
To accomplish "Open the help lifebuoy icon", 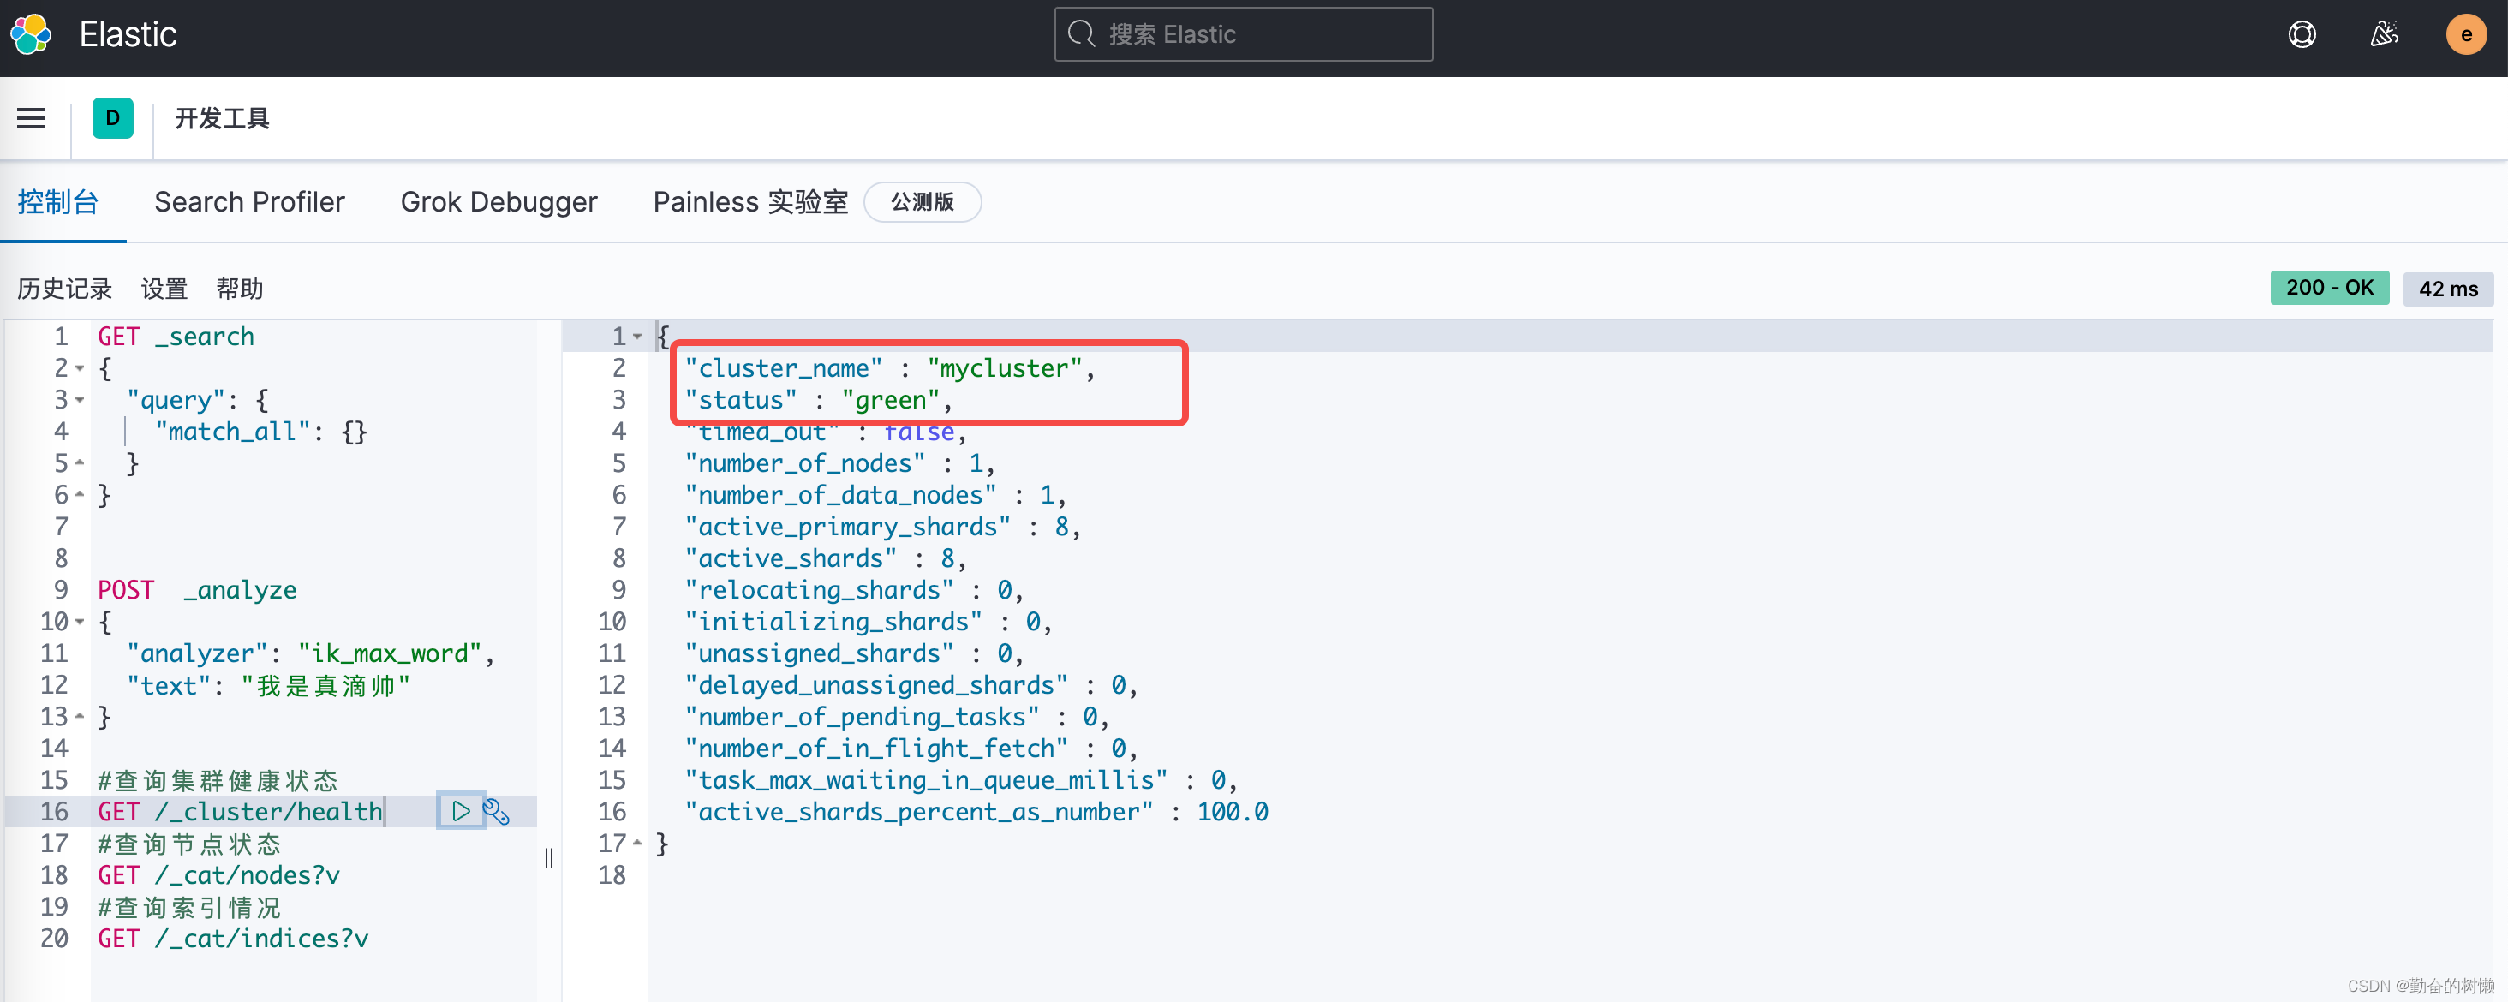I will click(x=2302, y=34).
